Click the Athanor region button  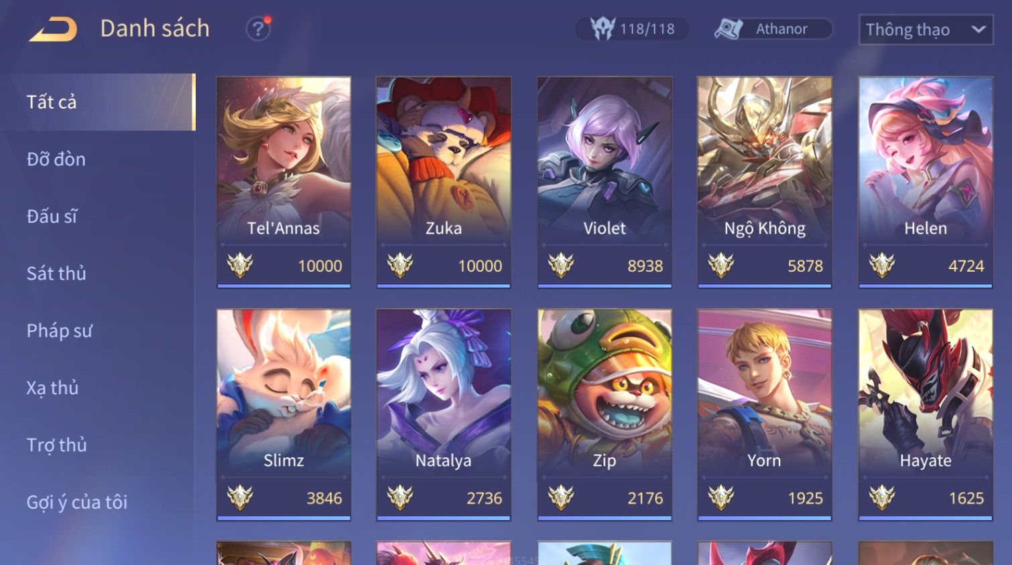773,29
